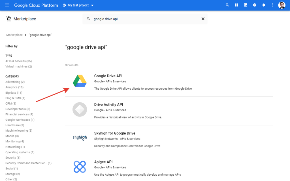Click the user account avatar
This screenshot has height=181, width=290.
click(282, 5)
